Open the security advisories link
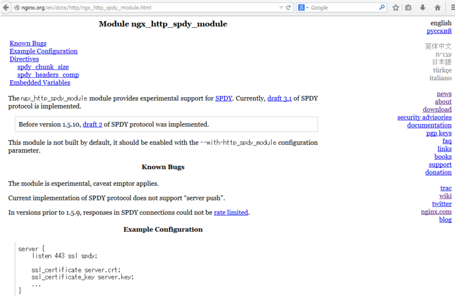This screenshot has width=455, height=297. pos(424,117)
